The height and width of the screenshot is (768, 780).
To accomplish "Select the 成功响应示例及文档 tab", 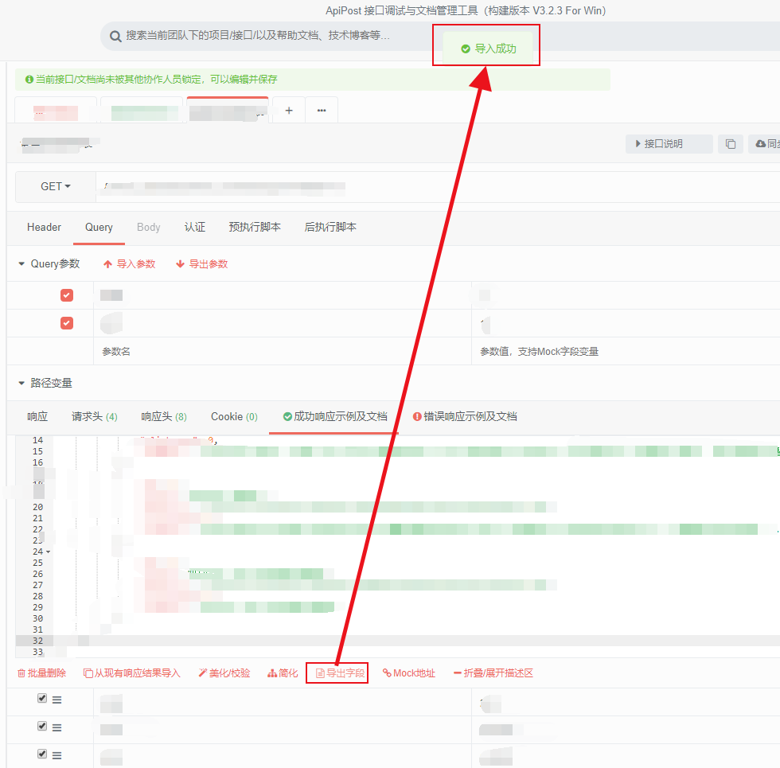I will pyautogui.click(x=335, y=417).
